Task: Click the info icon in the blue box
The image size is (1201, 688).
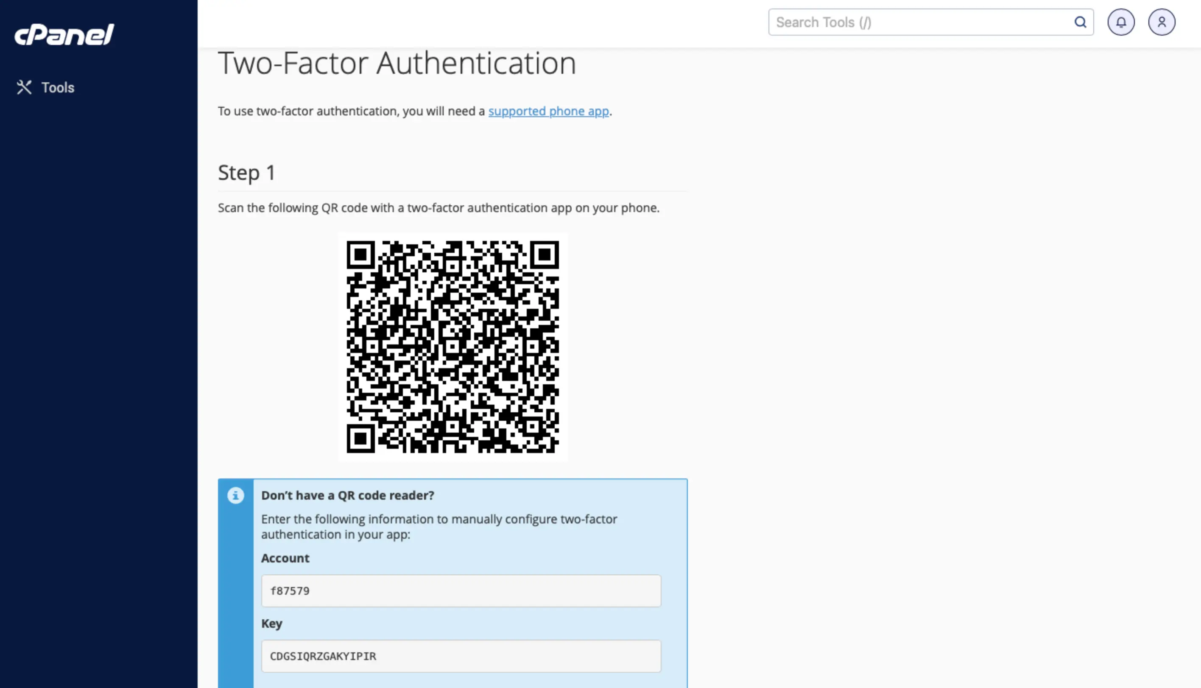Action: pyautogui.click(x=236, y=495)
